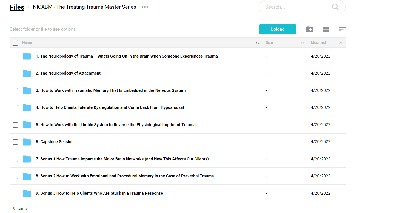The height and width of the screenshot is (213, 405).
Task: Open folder 3. Traumatic Memory Nervous System
Action: coord(110,90)
